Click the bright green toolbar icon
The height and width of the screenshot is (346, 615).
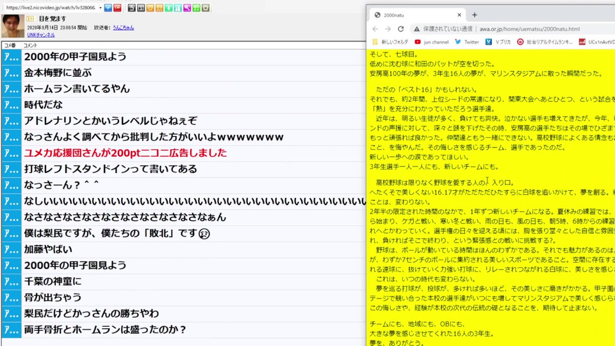click(x=196, y=8)
